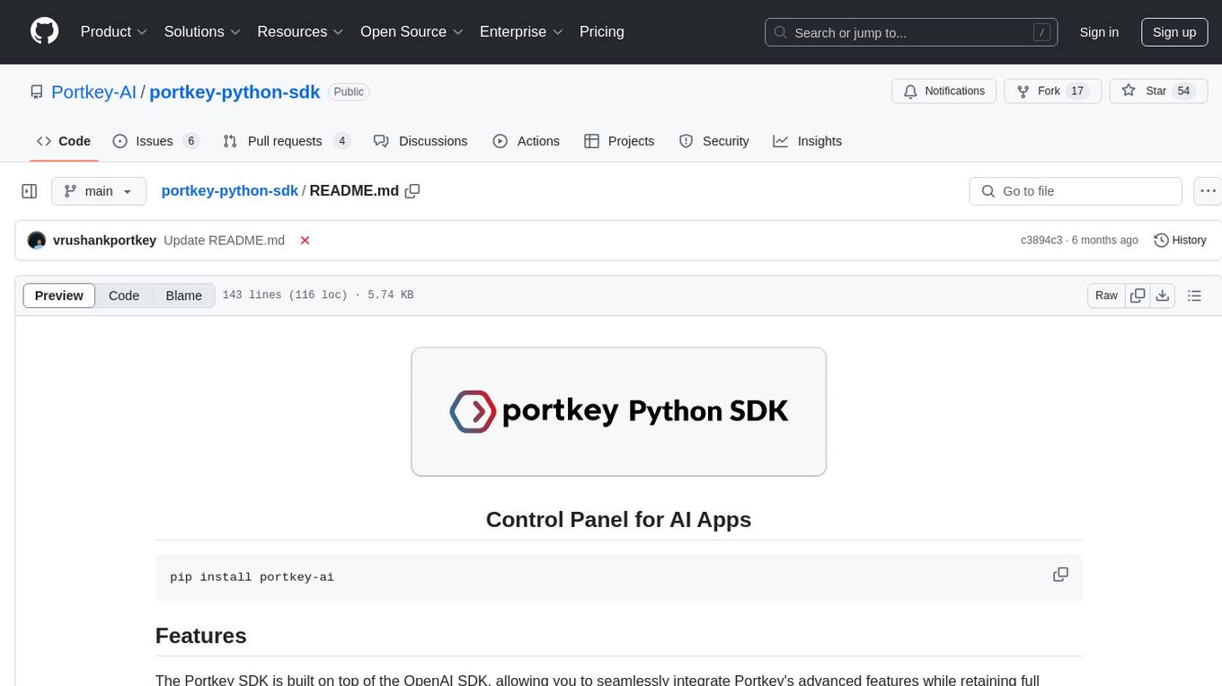Switch to the Actions tab
Screen dimensions: 1222x686
click(x=527, y=141)
